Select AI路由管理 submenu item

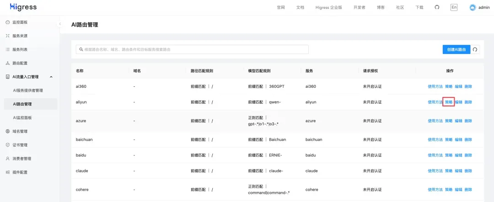tap(30, 104)
